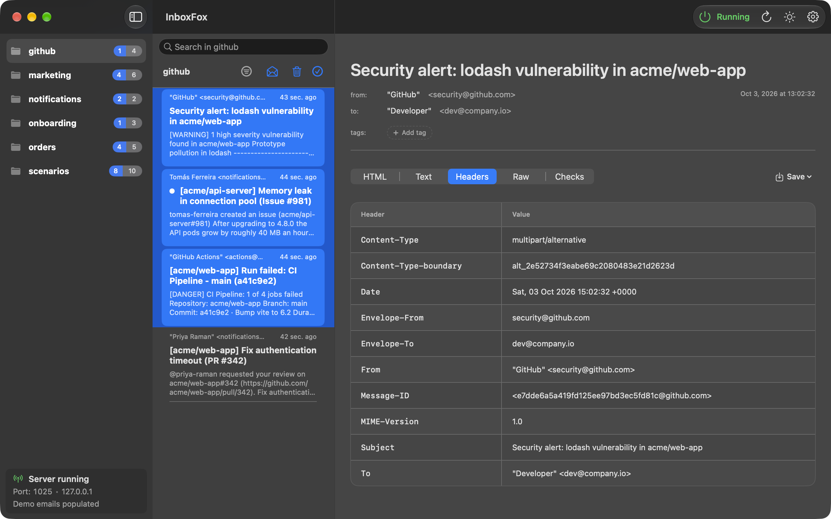The height and width of the screenshot is (519, 831).
Task: Toggle light mode sun icon
Action: tap(789, 17)
